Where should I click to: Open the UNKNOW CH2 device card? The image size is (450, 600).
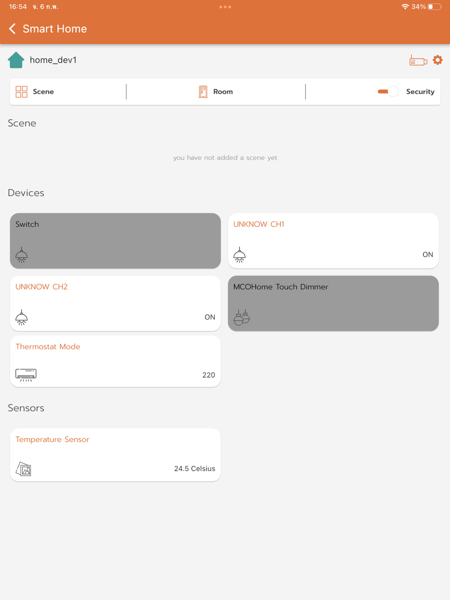(x=115, y=303)
